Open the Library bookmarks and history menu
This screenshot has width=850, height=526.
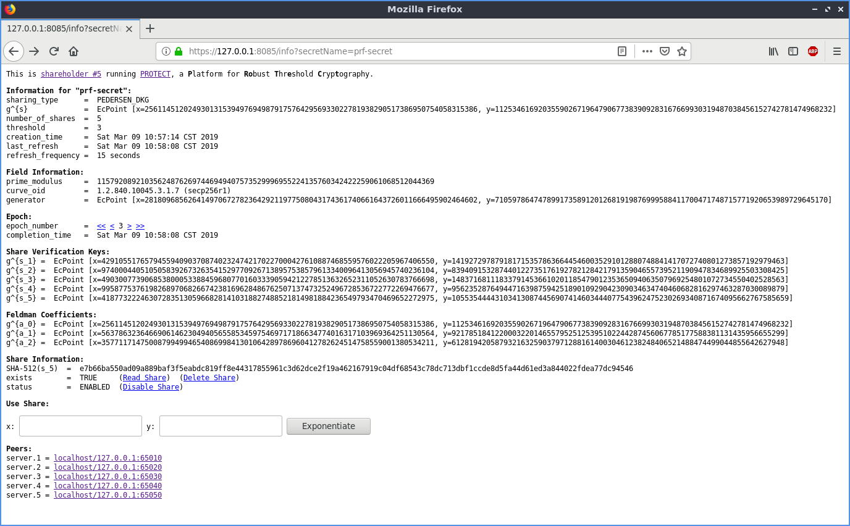773,51
